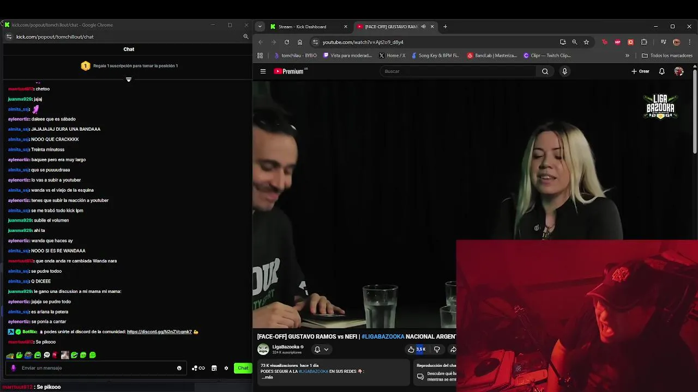Mute the YouTube tab via speaker icon

tap(423, 27)
